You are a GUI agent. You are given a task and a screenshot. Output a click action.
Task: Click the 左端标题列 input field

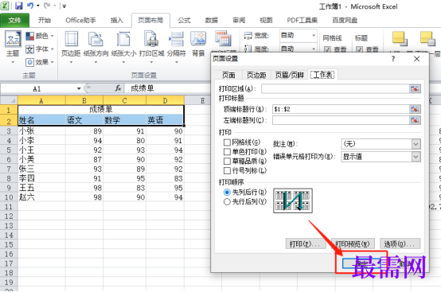(x=341, y=120)
